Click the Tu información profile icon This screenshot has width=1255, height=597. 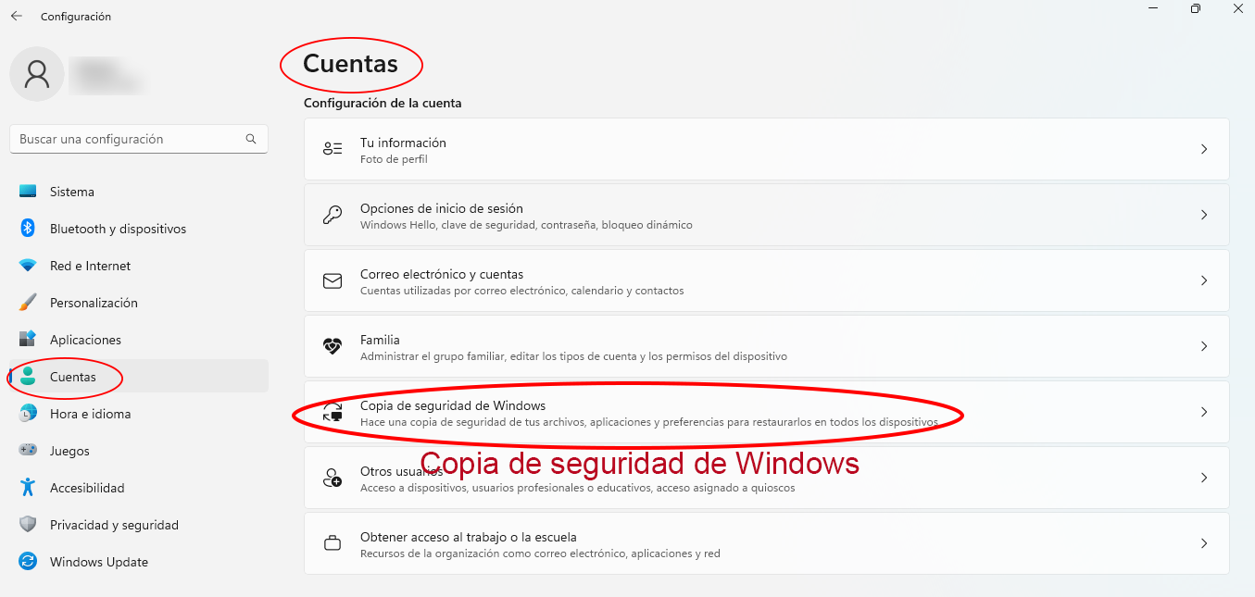point(333,149)
